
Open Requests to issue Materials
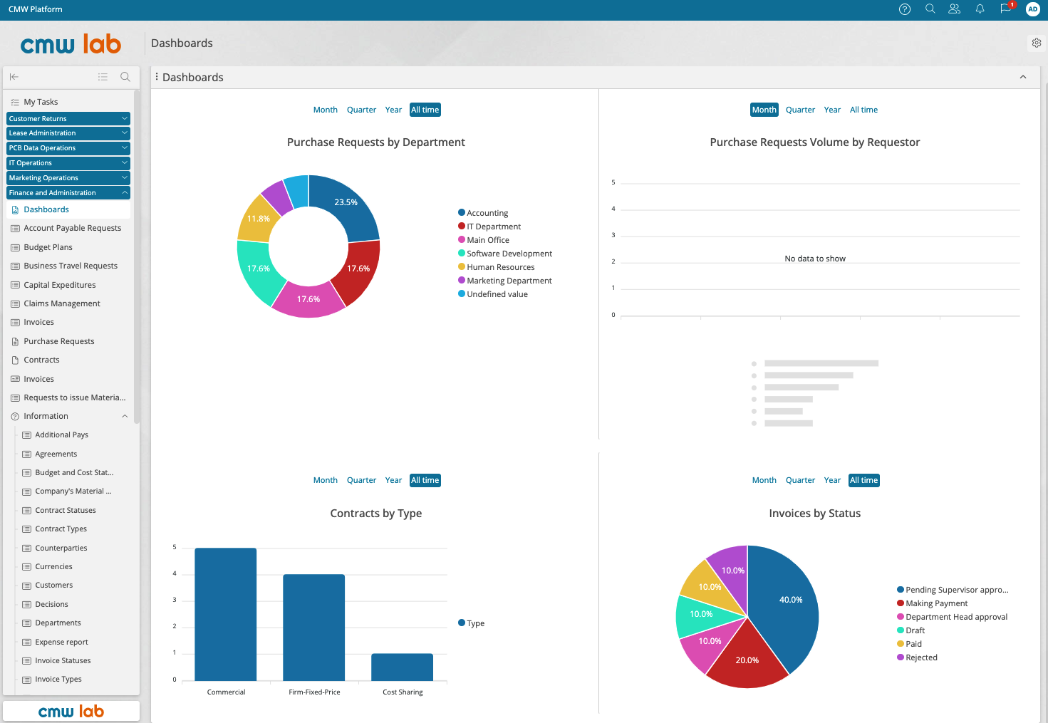[x=75, y=398]
